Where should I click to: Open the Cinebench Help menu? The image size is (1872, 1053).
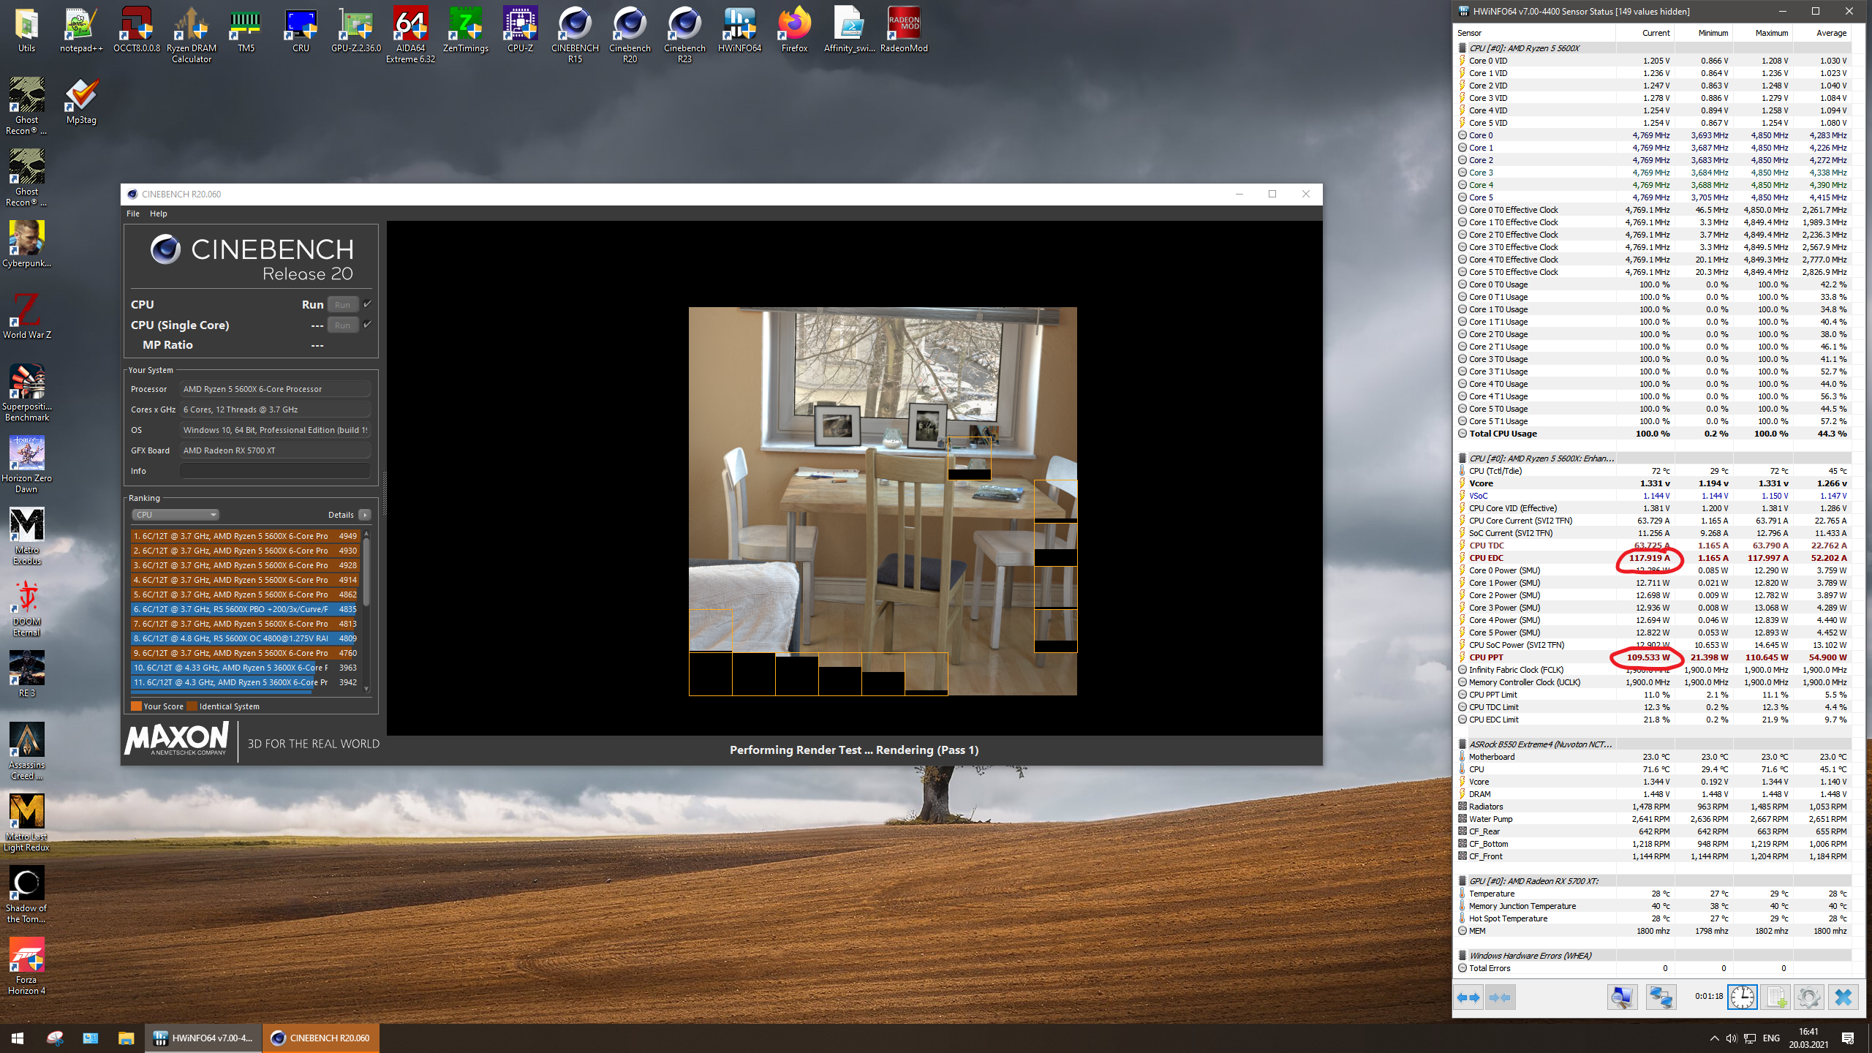pyautogui.click(x=158, y=214)
